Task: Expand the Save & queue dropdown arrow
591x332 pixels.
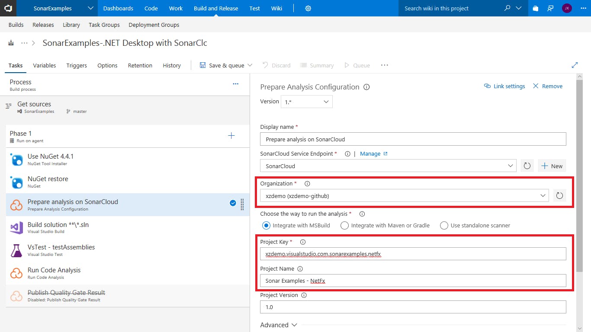Action: [250, 65]
